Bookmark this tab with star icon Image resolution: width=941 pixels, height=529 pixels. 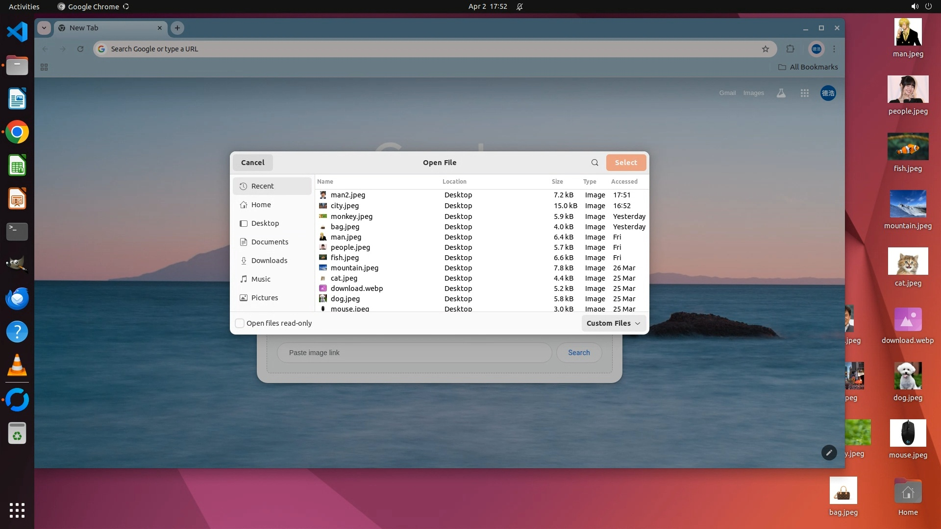(766, 49)
